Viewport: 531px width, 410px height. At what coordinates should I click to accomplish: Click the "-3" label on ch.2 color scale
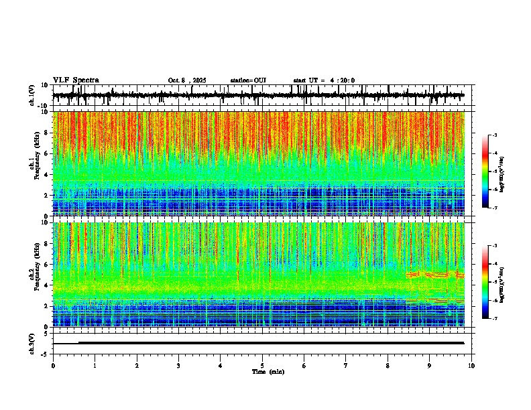pyautogui.click(x=494, y=246)
